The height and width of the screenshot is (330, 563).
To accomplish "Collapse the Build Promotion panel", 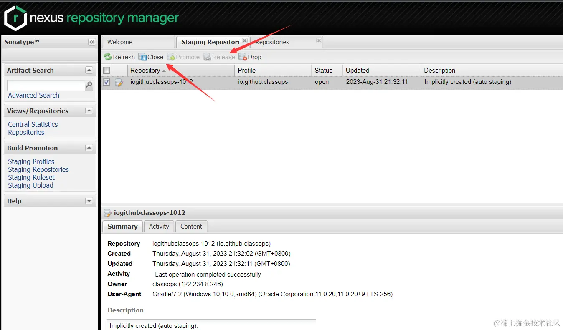I will [x=89, y=148].
